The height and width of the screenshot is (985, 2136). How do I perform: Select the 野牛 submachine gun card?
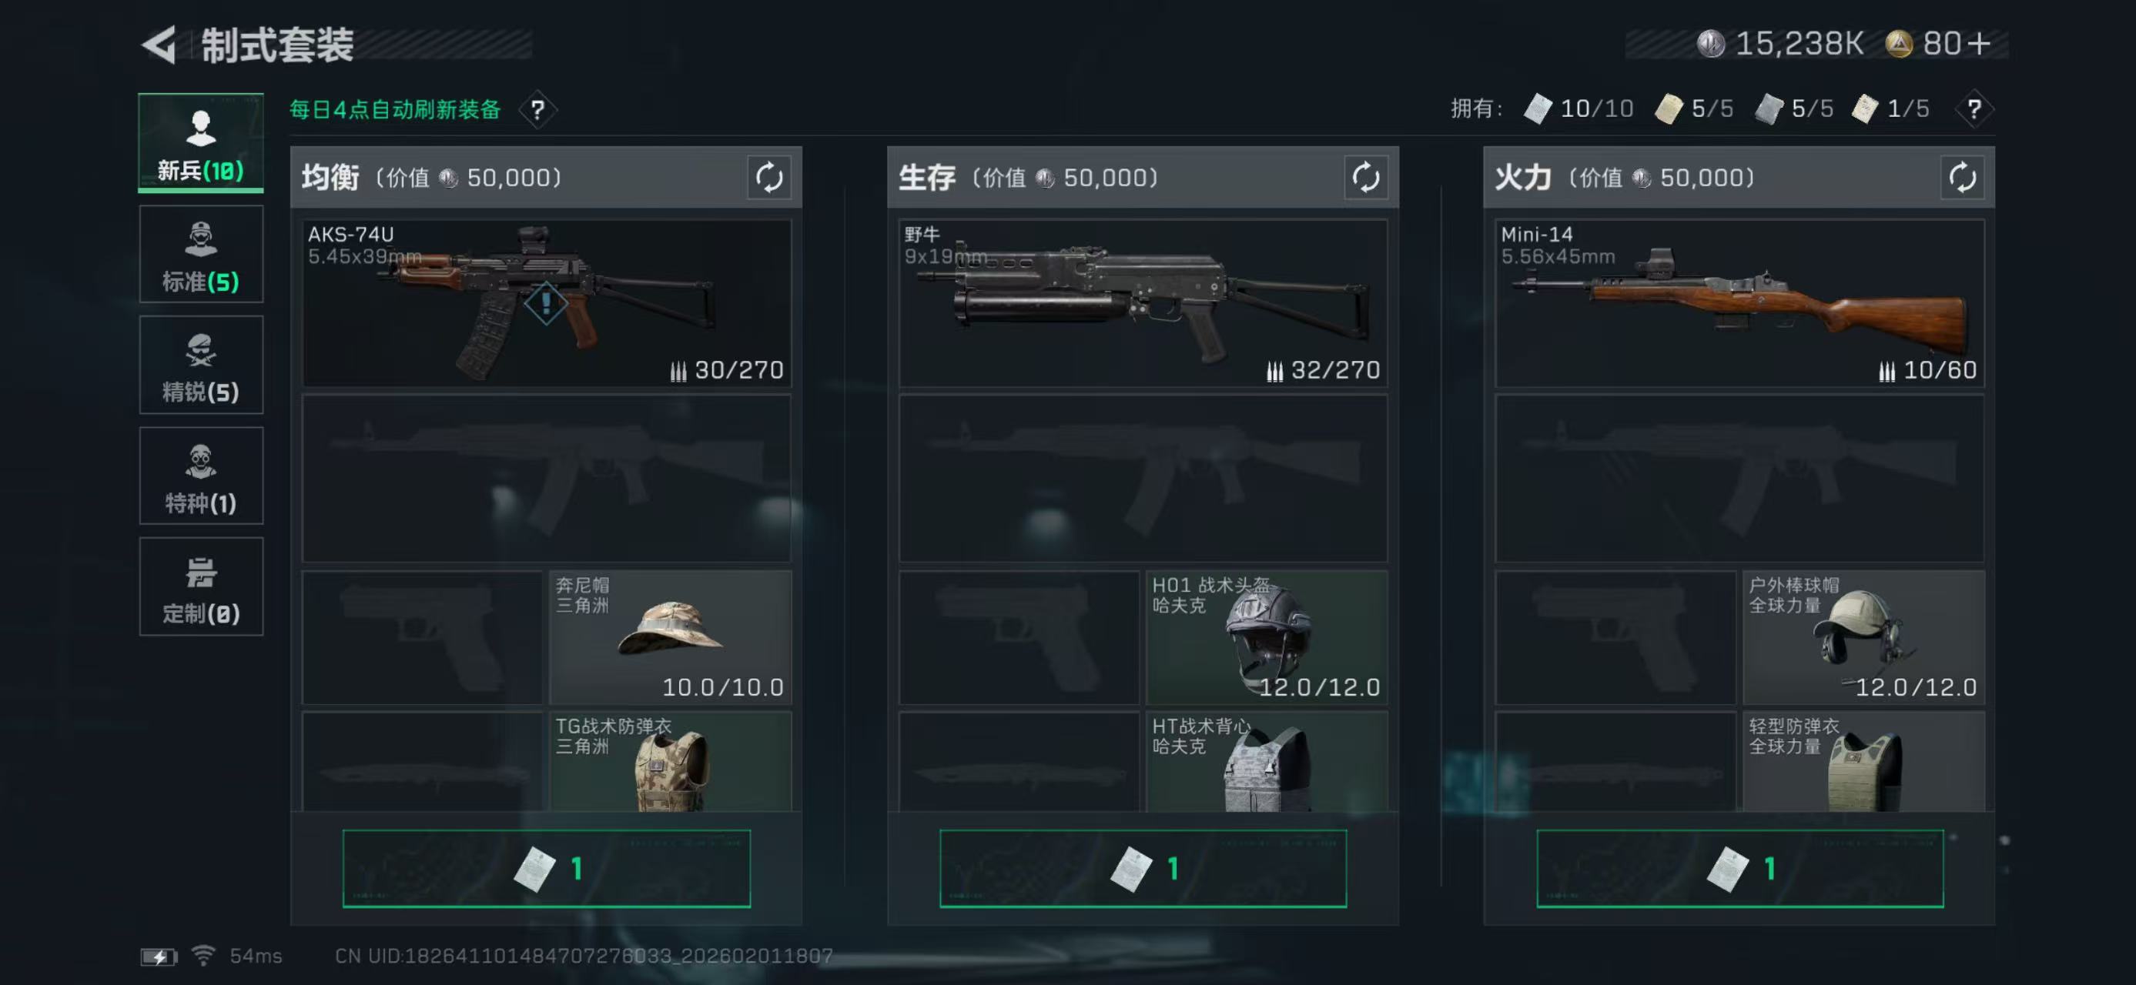pyautogui.click(x=1143, y=302)
